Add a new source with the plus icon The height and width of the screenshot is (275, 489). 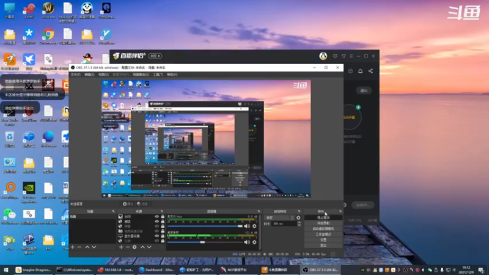pos(121,247)
